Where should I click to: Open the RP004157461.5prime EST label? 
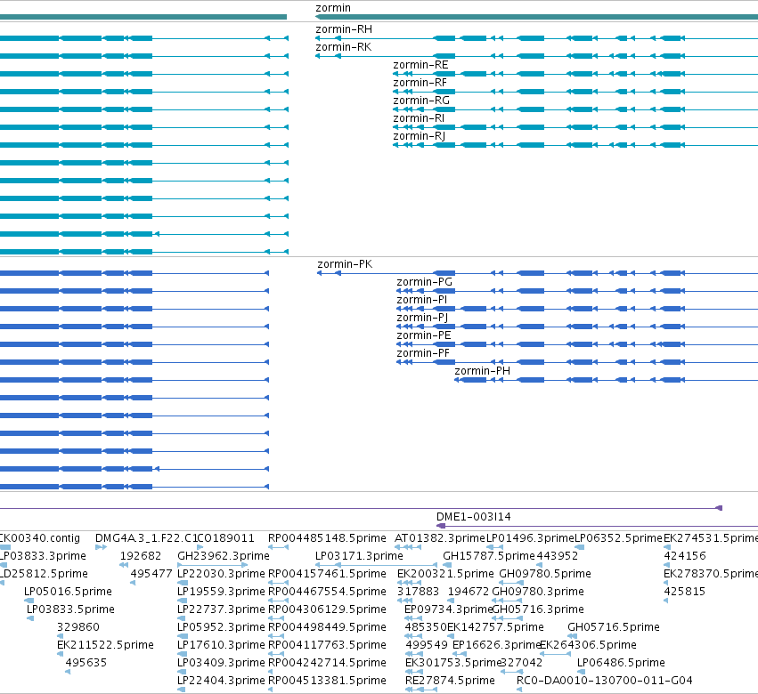pos(327,574)
